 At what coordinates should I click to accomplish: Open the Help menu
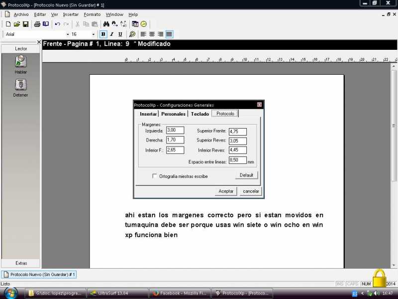[x=133, y=14]
